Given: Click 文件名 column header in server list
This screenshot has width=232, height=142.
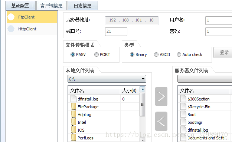Looking at the screenshot, I should (x=204, y=90).
